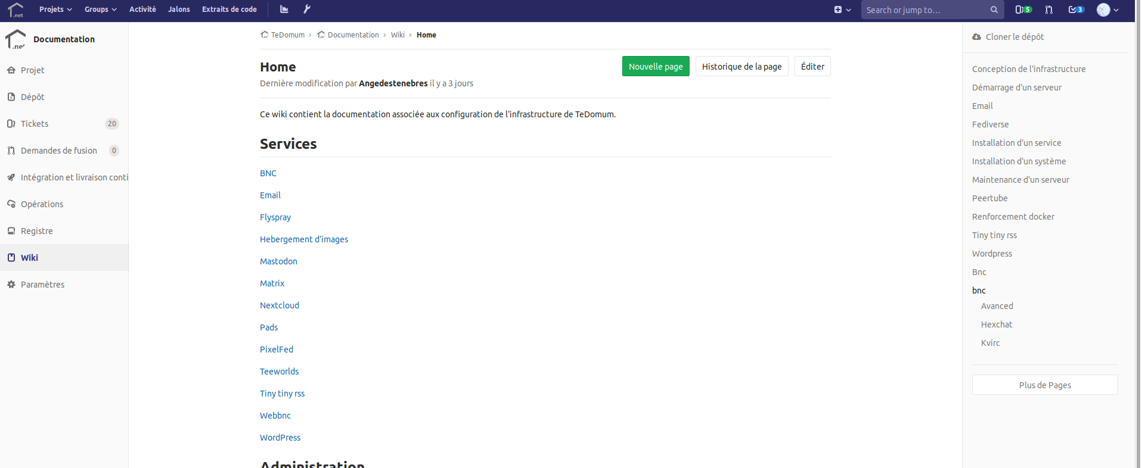Image resolution: width=1142 pixels, height=468 pixels.
Task: Open the user avatar dropdown
Action: 1107,10
